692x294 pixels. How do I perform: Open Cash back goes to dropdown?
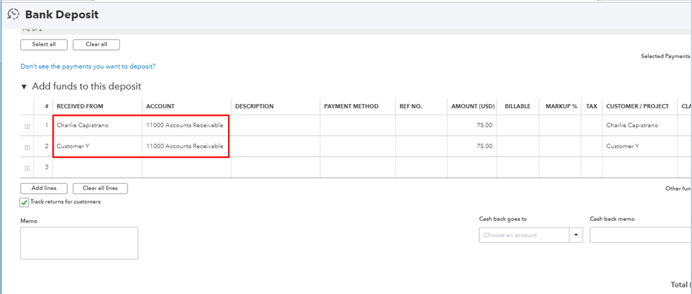[576, 235]
